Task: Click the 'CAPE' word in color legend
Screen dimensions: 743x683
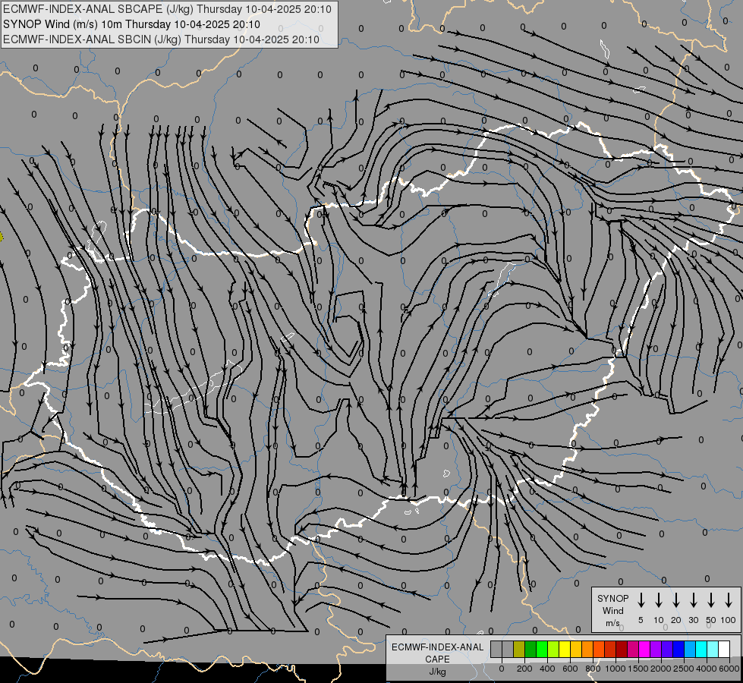Action: click(437, 659)
